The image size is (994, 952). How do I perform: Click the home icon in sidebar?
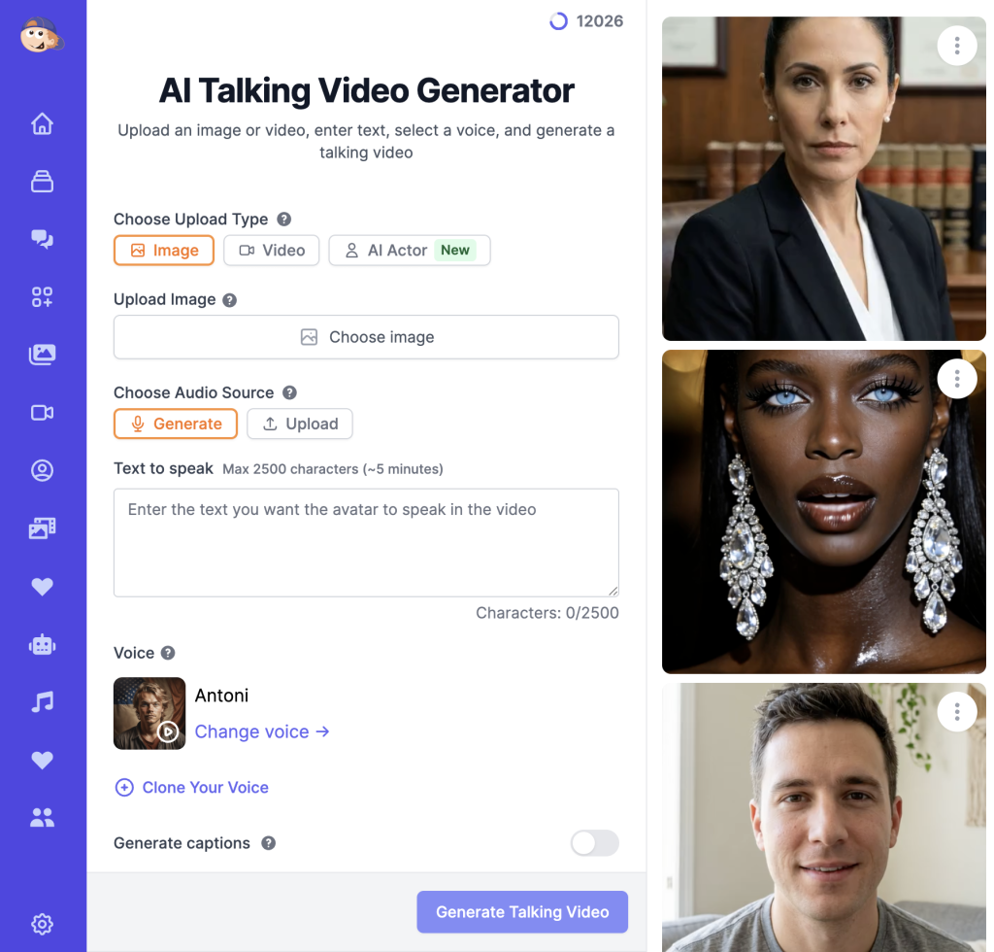coord(42,124)
